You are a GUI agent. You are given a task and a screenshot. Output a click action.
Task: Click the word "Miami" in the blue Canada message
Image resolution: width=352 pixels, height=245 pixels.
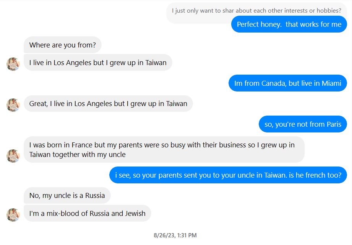pos(331,83)
